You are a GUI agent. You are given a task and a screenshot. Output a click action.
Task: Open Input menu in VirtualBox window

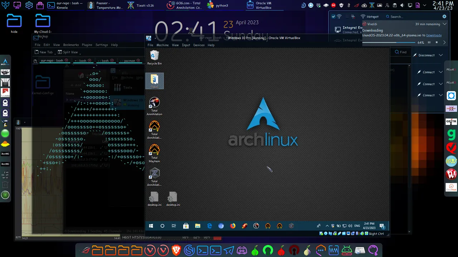(186, 45)
